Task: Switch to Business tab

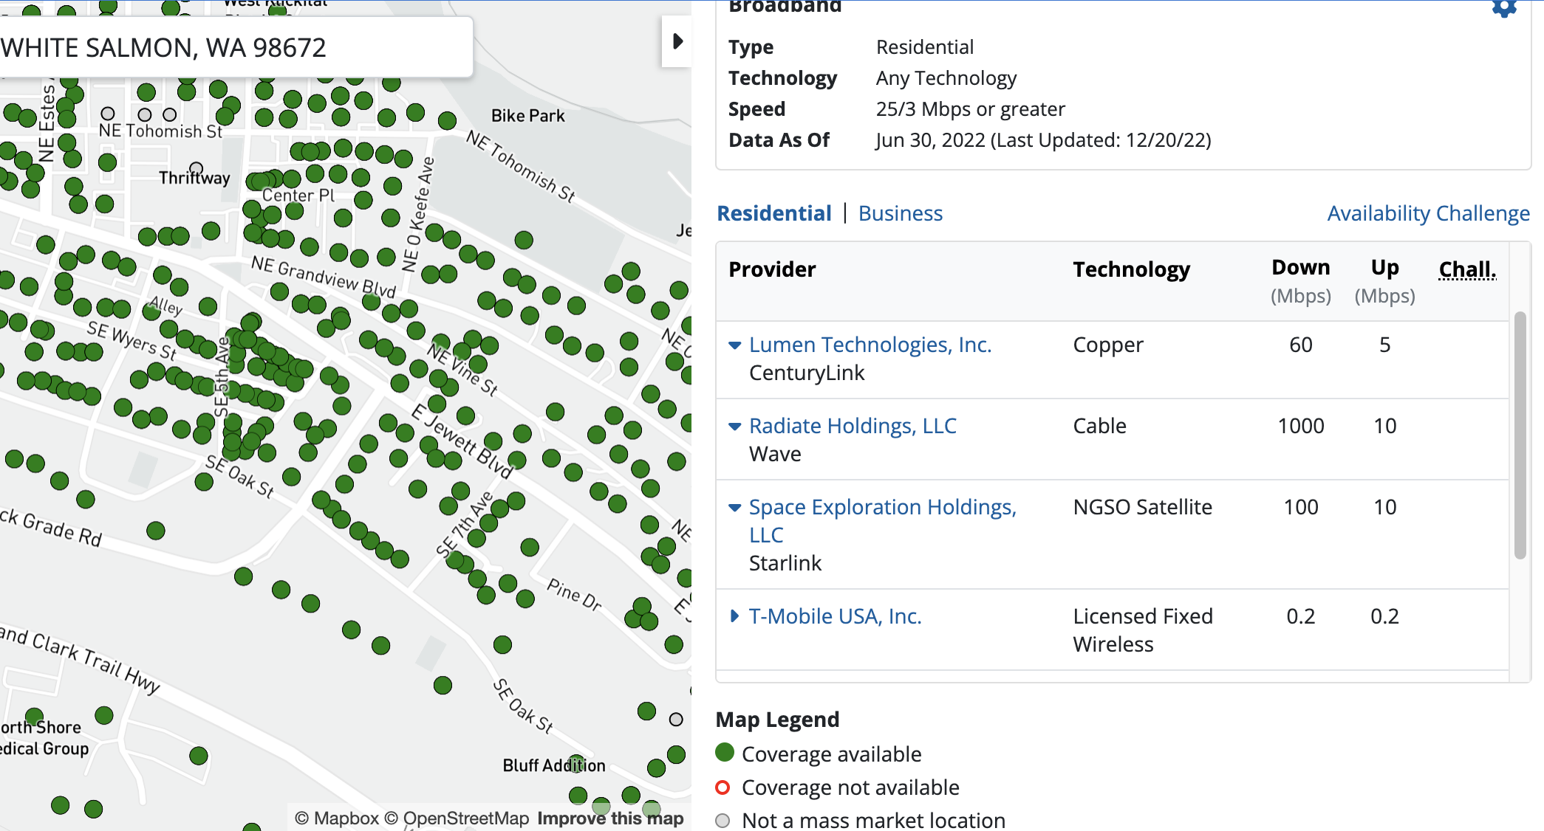Action: tap(901, 213)
